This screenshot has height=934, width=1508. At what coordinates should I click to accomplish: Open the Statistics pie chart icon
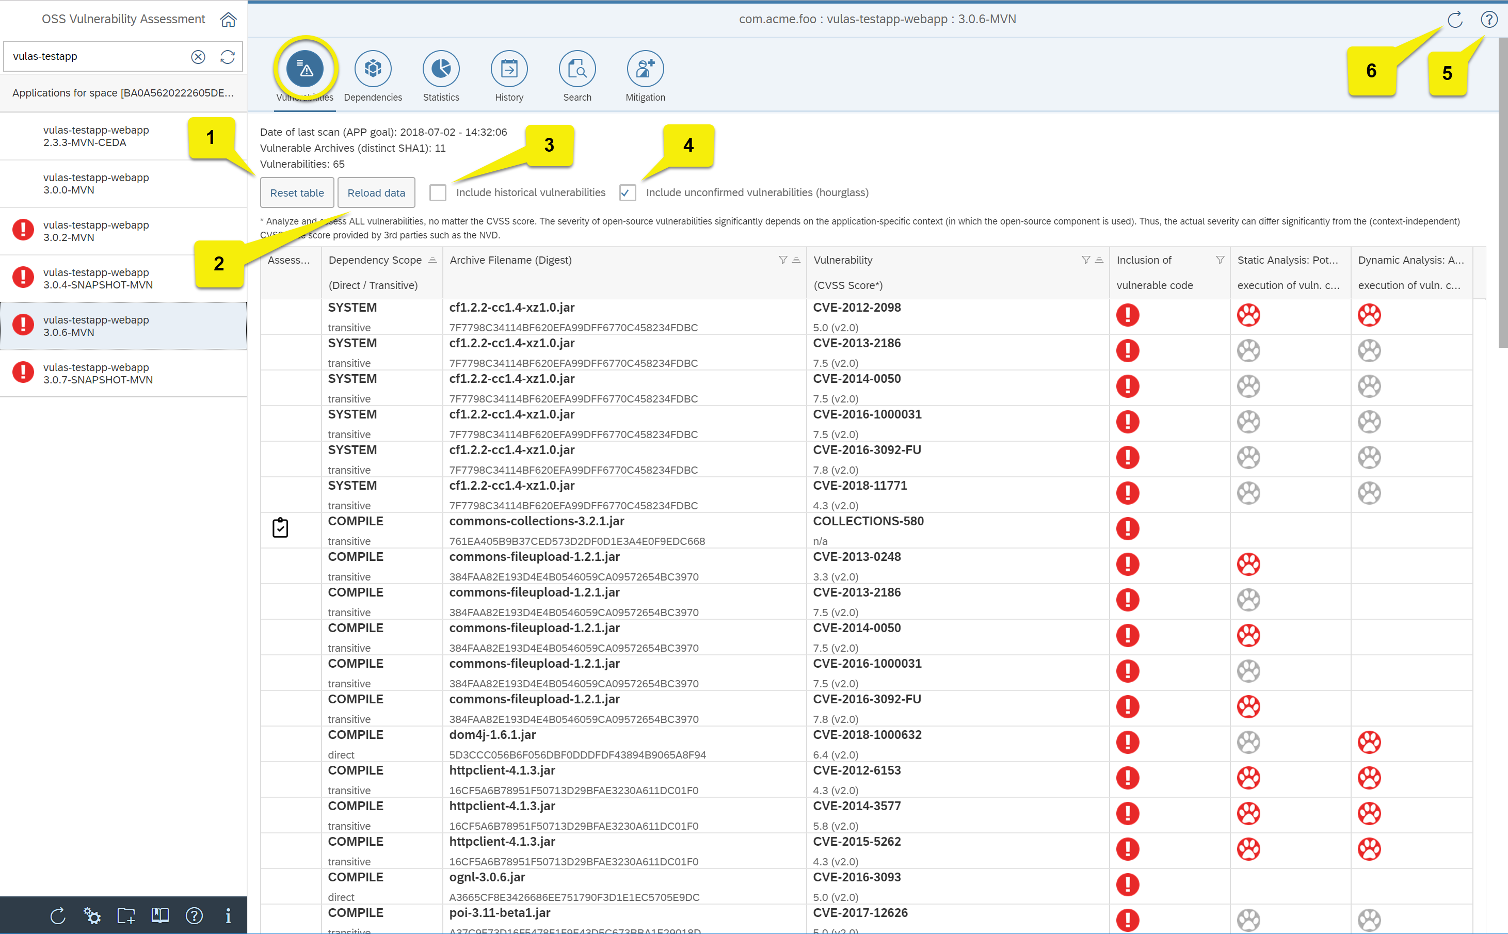coord(440,69)
